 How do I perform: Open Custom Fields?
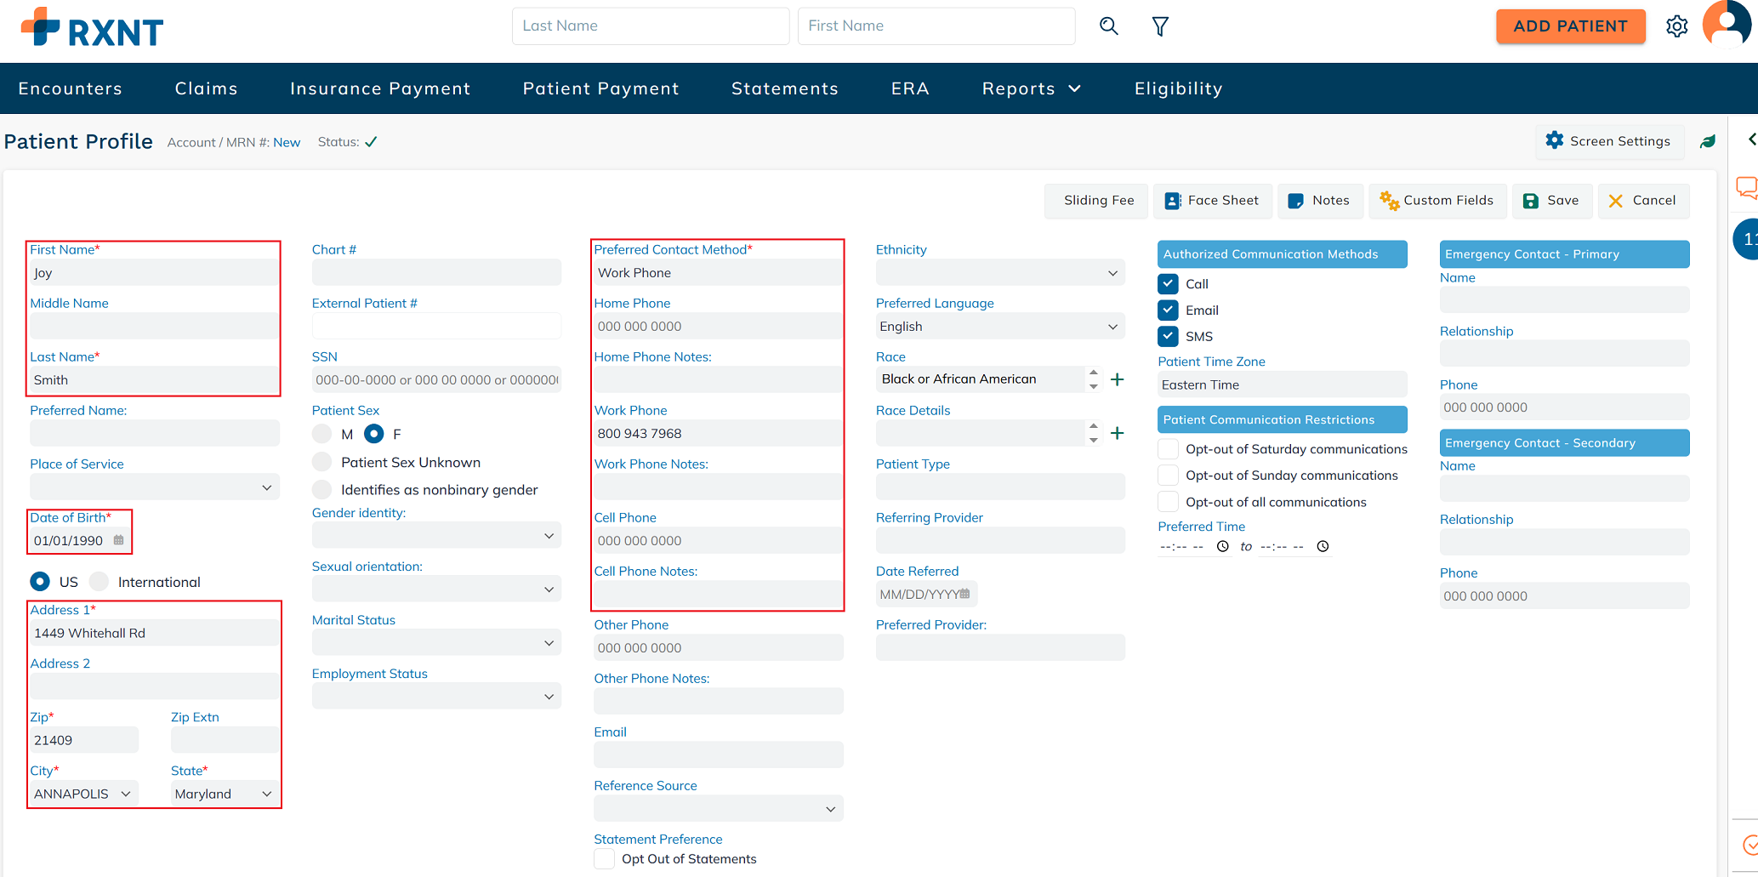(1437, 201)
